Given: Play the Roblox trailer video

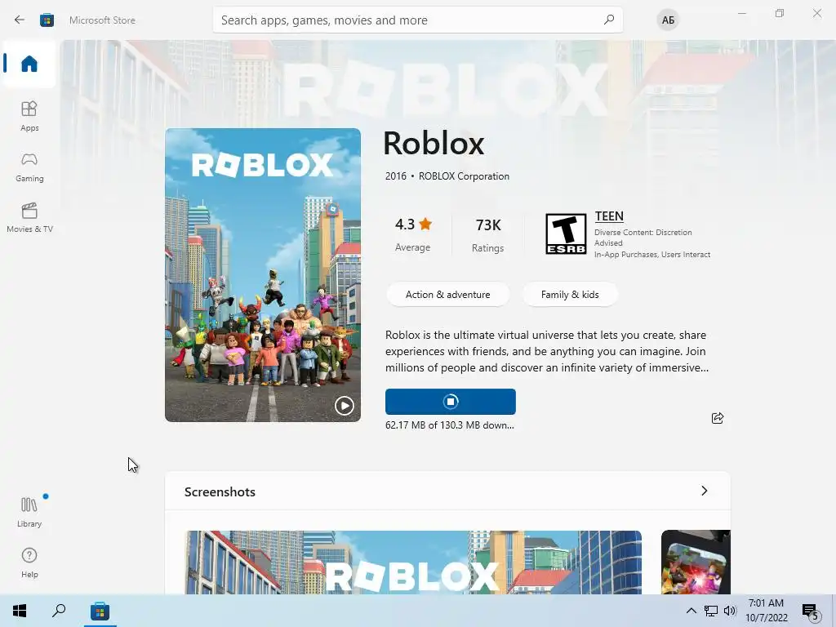Looking at the screenshot, I should [x=345, y=406].
